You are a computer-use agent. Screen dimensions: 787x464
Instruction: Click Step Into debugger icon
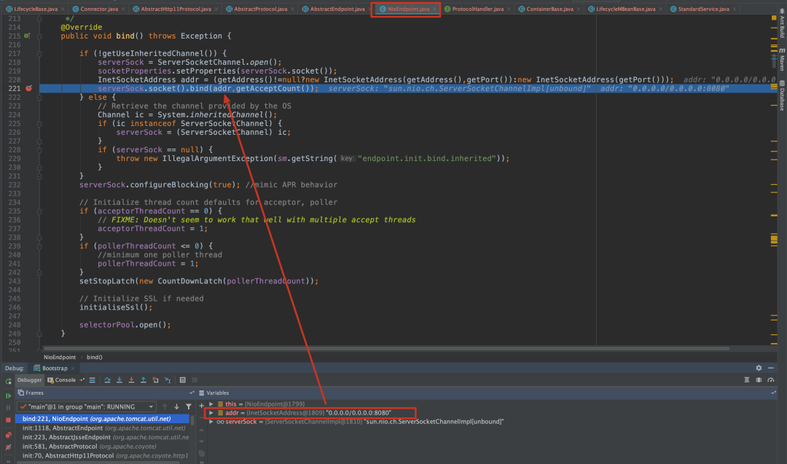coord(119,380)
